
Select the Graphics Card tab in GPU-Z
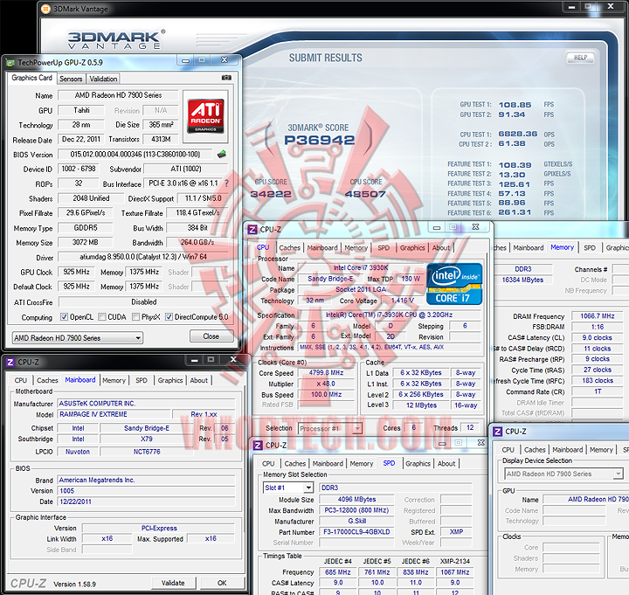pos(31,78)
